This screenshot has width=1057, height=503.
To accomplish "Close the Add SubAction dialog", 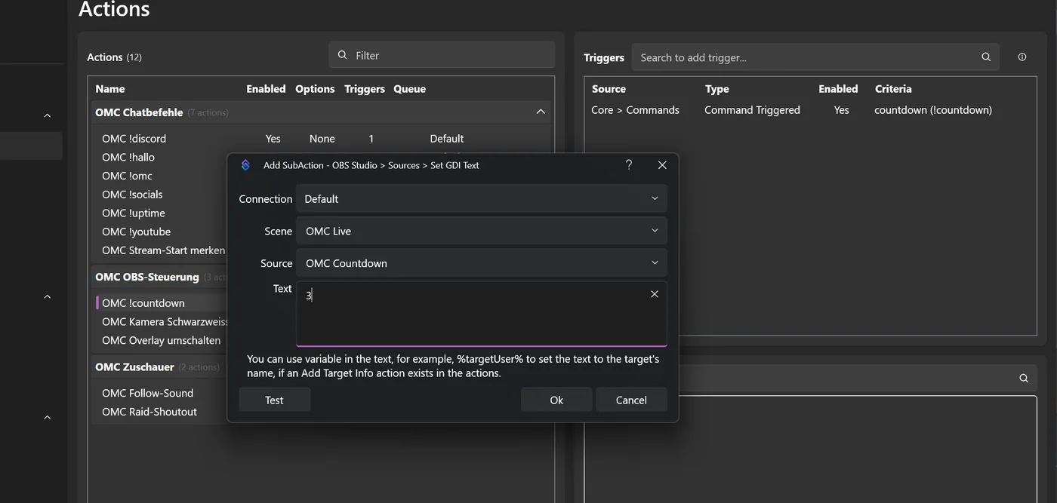I will point(662,165).
